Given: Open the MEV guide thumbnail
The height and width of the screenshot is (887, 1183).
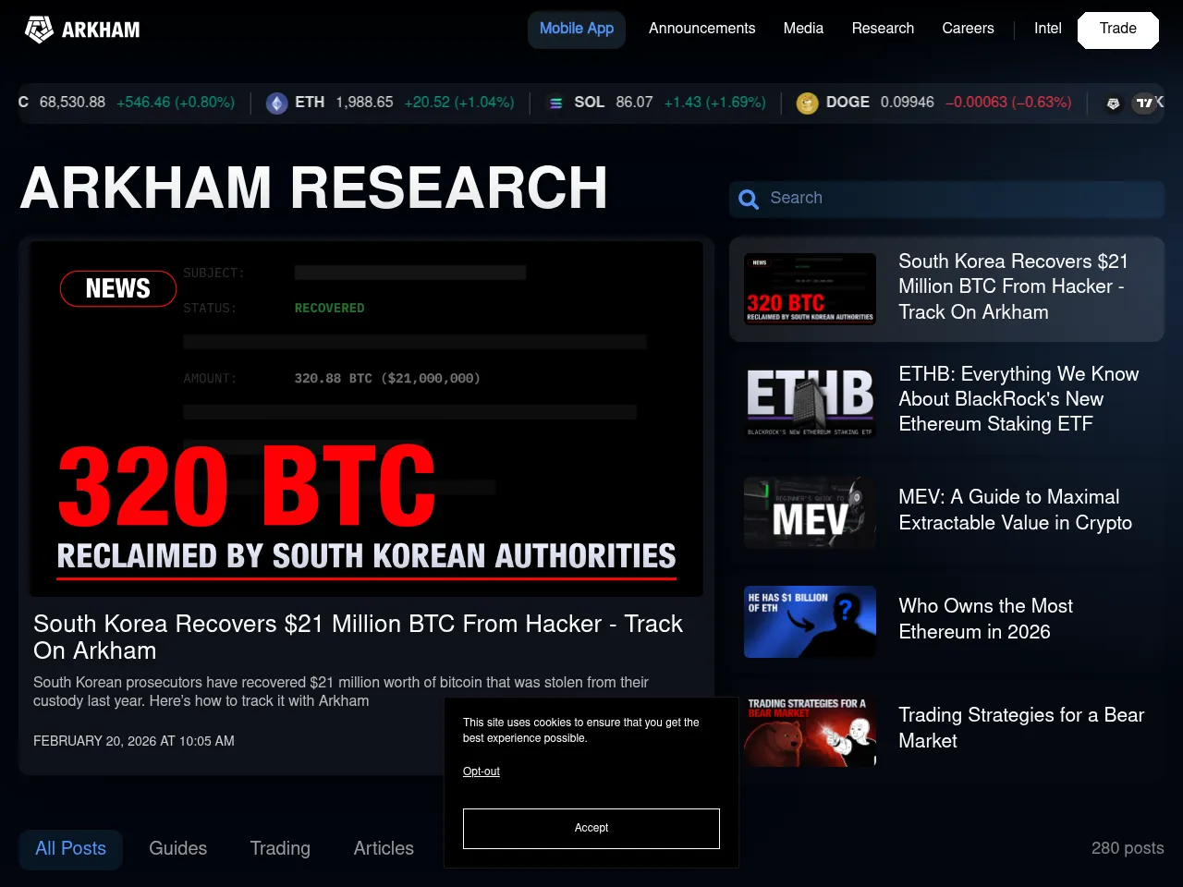Looking at the screenshot, I should pyautogui.click(x=810, y=512).
